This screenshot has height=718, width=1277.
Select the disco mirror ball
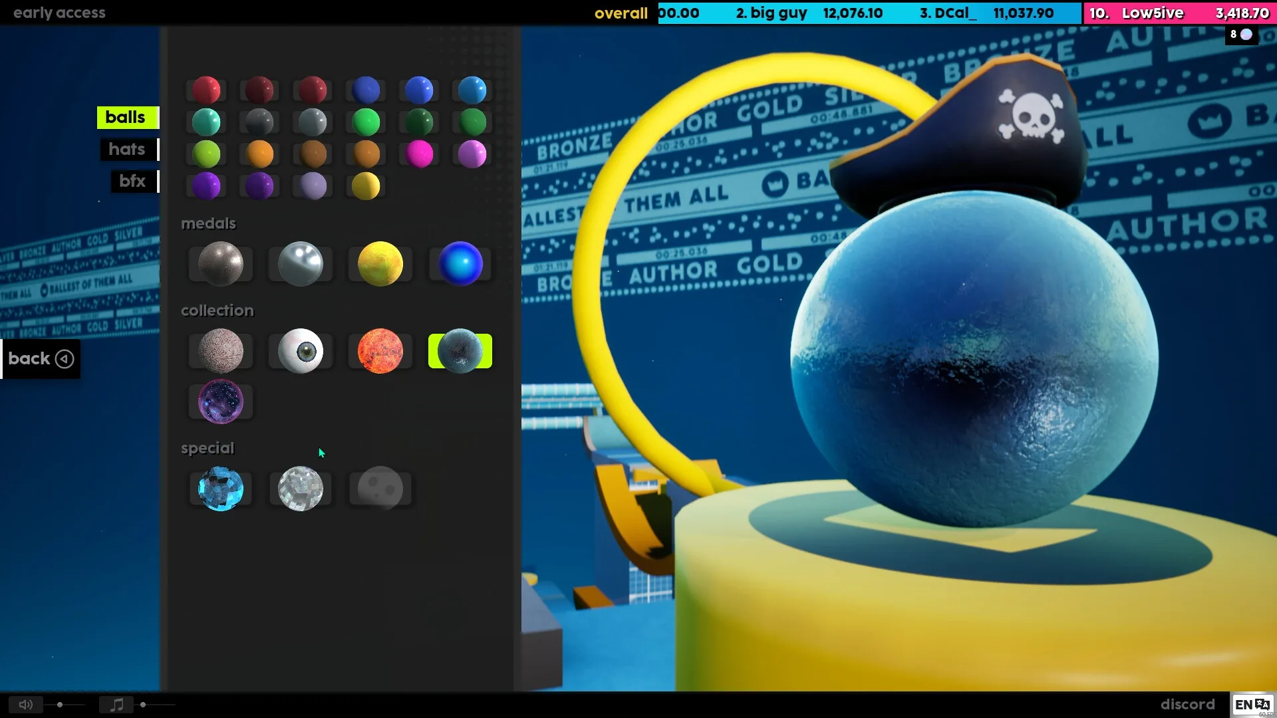301,489
